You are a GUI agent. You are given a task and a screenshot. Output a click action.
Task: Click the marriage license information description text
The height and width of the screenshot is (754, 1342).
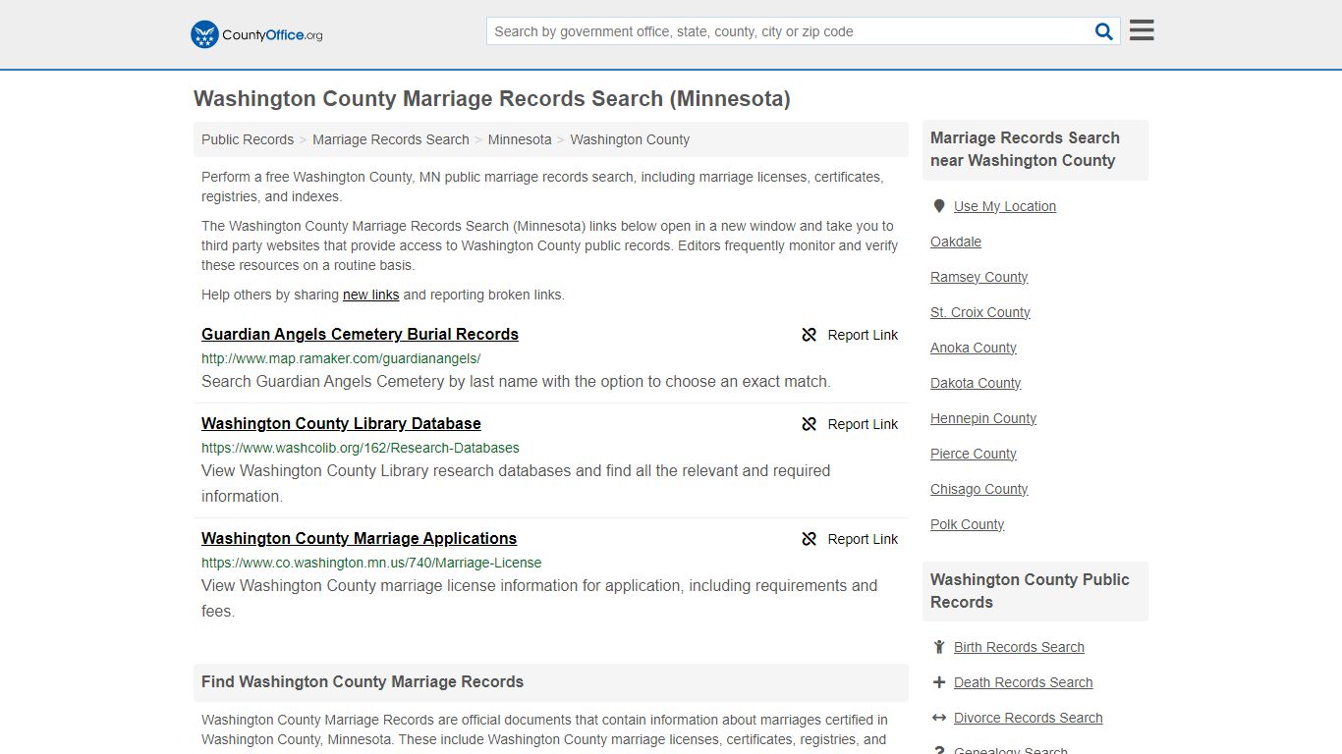click(x=539, y=598)
